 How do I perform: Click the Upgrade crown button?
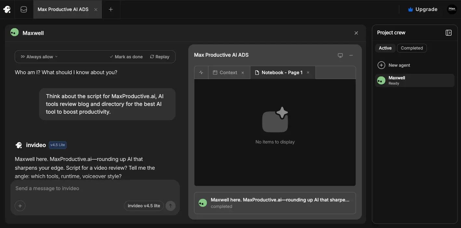point(423,9)
